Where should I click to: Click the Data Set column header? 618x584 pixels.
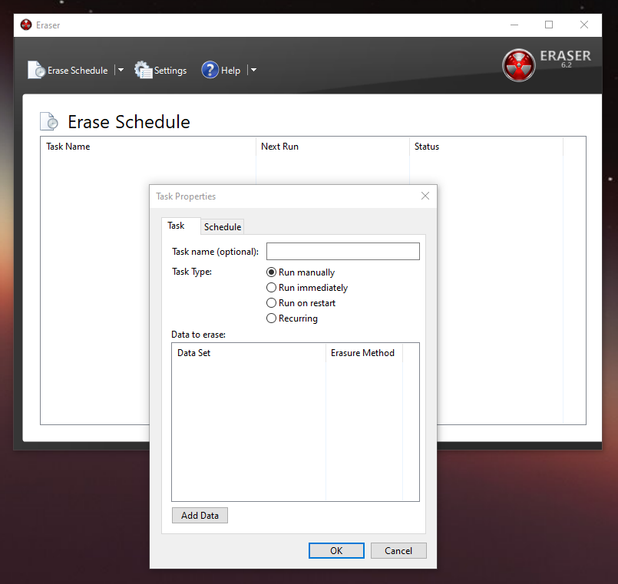pos(249,353)
